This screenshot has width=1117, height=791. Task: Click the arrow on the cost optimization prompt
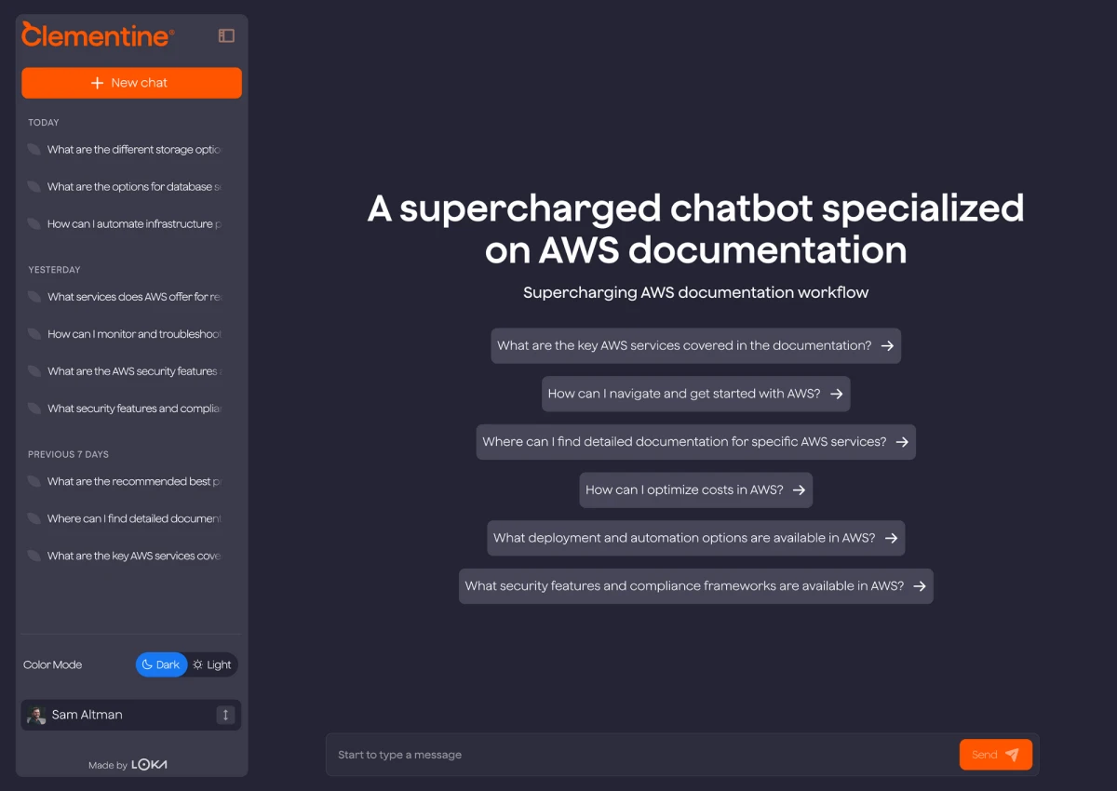tap(800, 489)
